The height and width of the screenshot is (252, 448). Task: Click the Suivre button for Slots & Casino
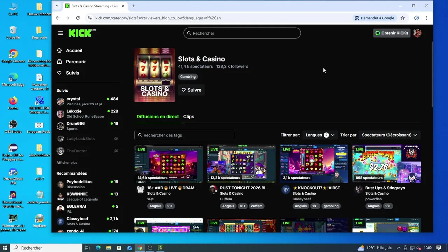(191, 90)
